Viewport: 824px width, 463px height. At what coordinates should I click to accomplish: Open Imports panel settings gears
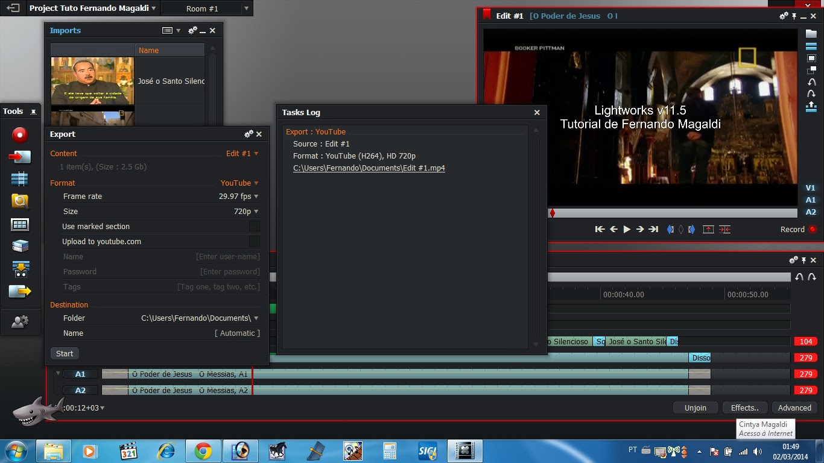tap(193, 30)
